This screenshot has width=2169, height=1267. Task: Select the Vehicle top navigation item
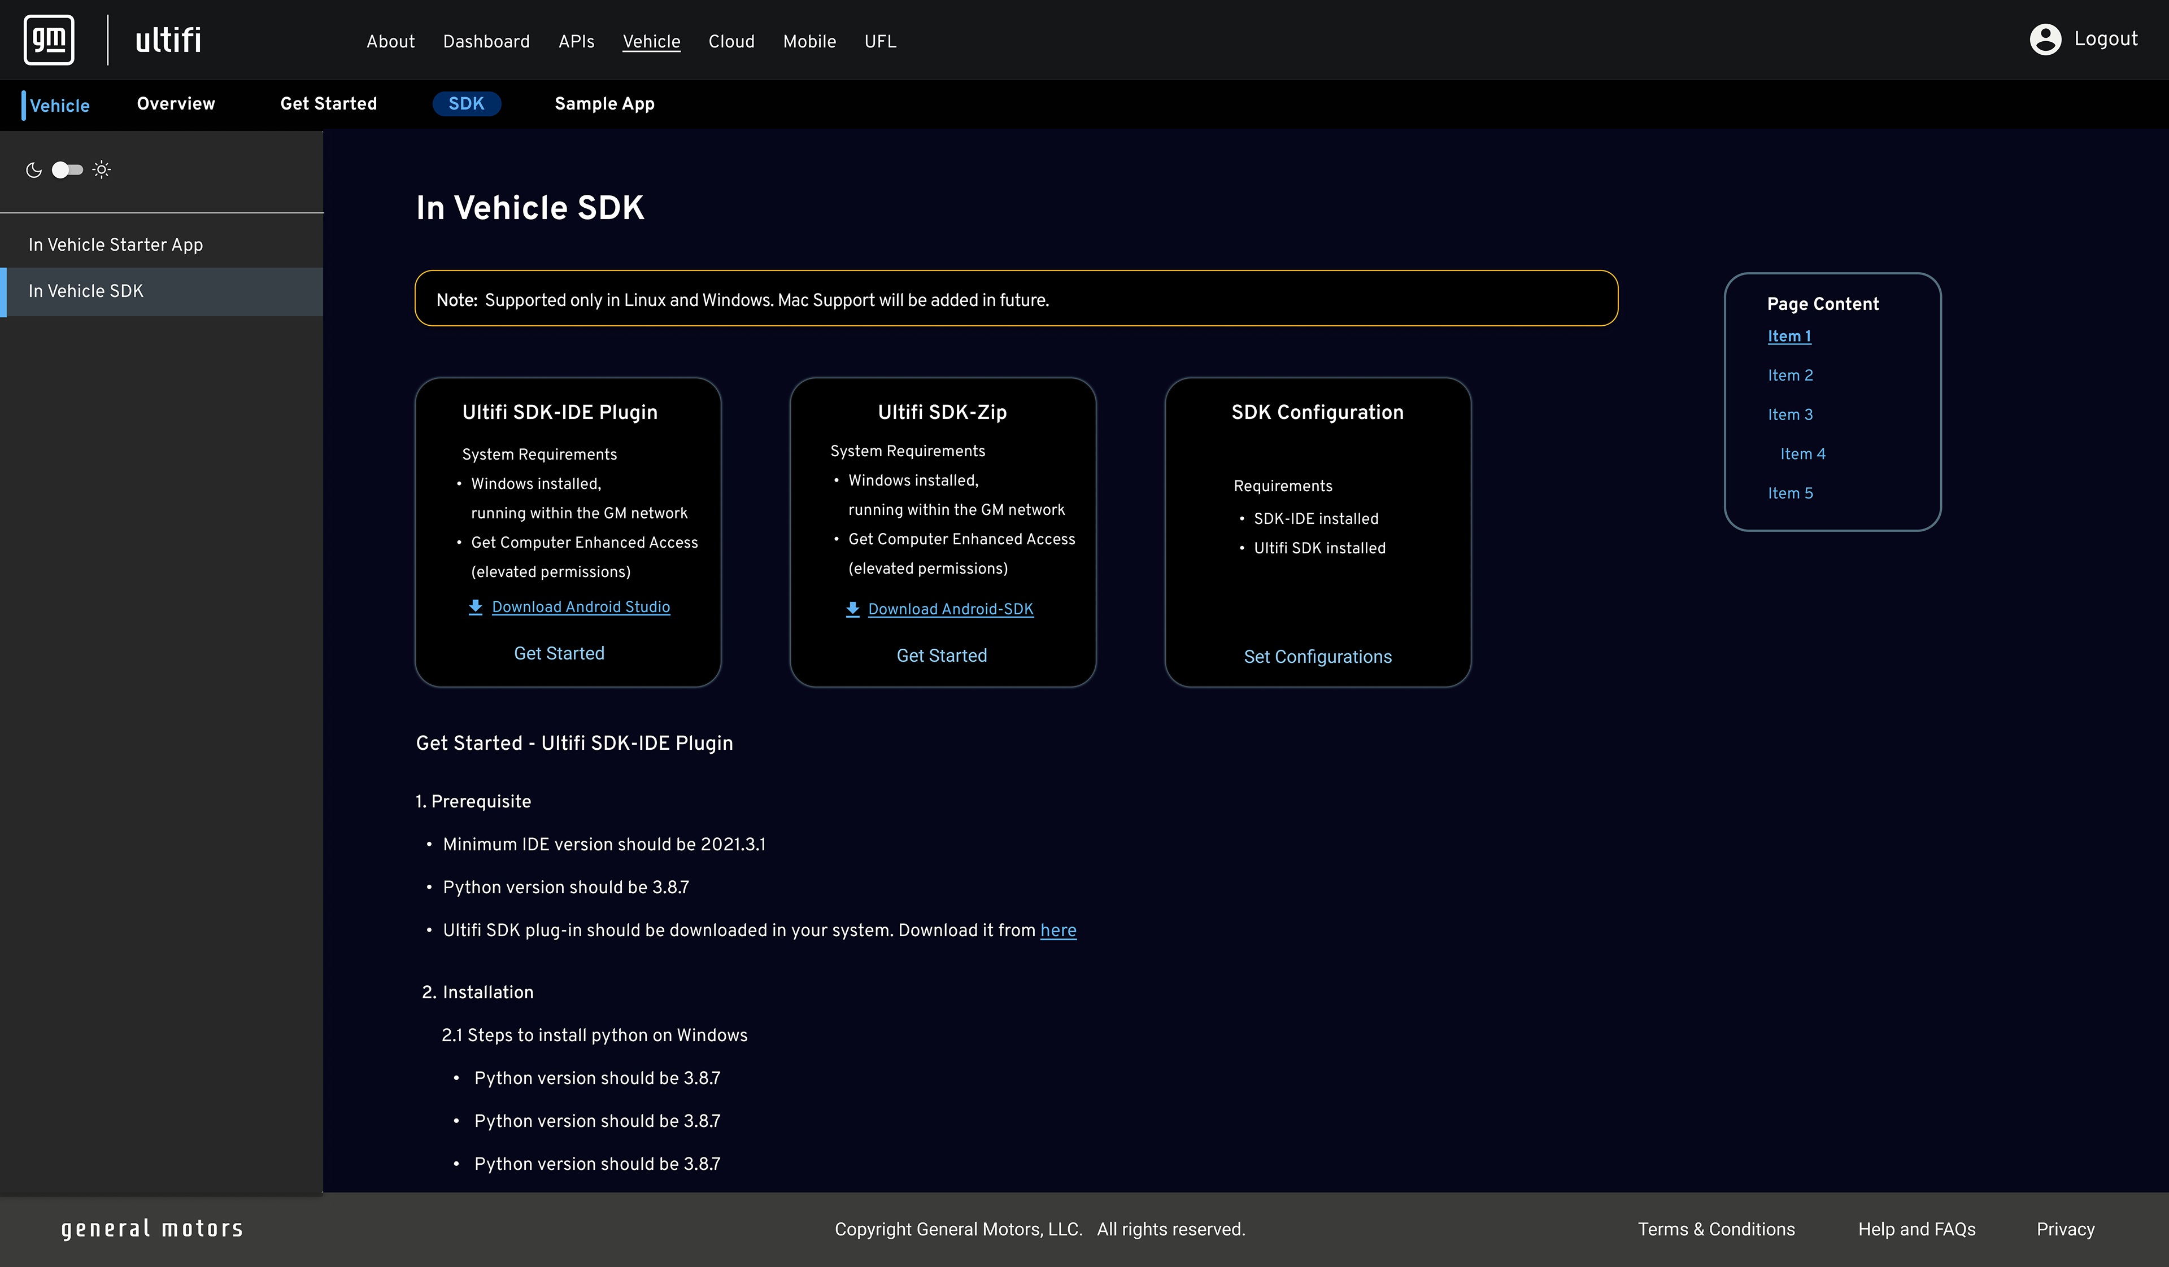(652, 41)
